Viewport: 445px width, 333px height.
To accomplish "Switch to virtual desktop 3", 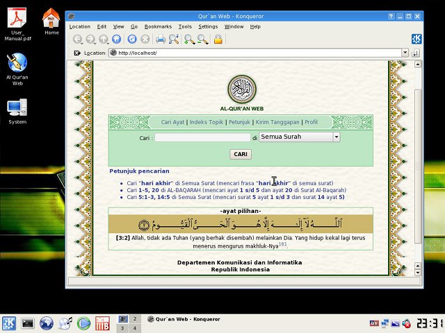I will click(x=122, y=328).
